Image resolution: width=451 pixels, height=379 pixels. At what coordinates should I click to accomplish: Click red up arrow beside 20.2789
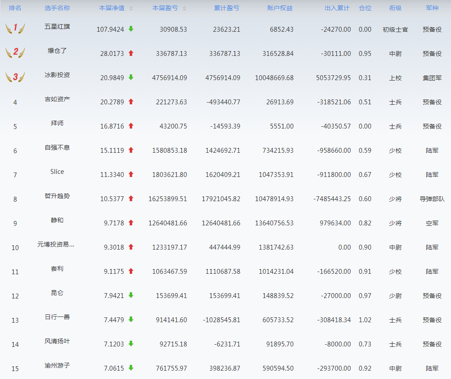pyautogui.click(x=131, y=101)
